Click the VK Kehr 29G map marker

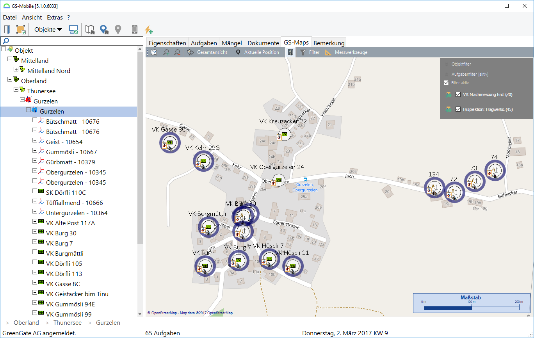click(x=204, y=161)
